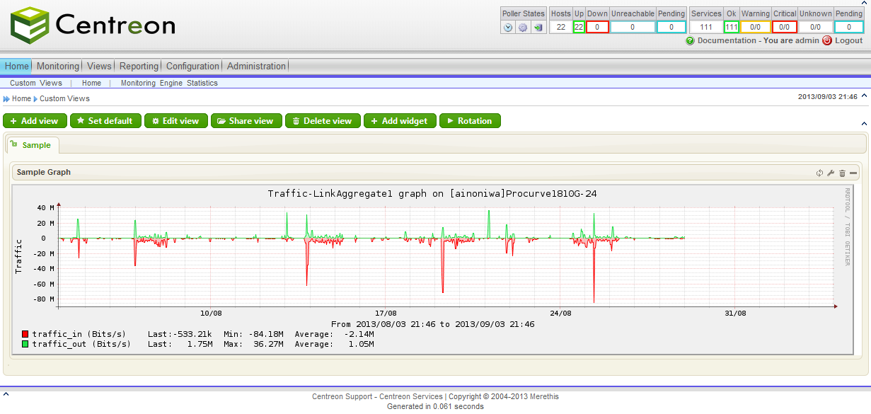Screen dimensions: 871x414
Task: Click the Hosts Down counter
Action: [596, 26]
